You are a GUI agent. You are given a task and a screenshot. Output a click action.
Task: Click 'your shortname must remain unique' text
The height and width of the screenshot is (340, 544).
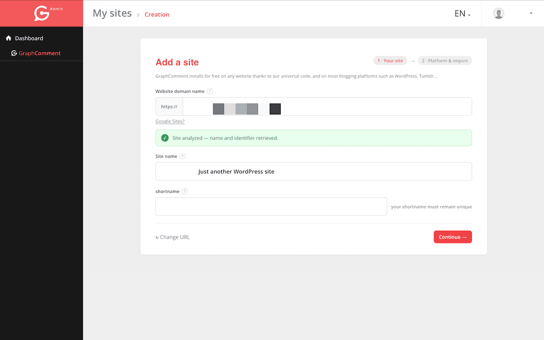pos(431,207)
